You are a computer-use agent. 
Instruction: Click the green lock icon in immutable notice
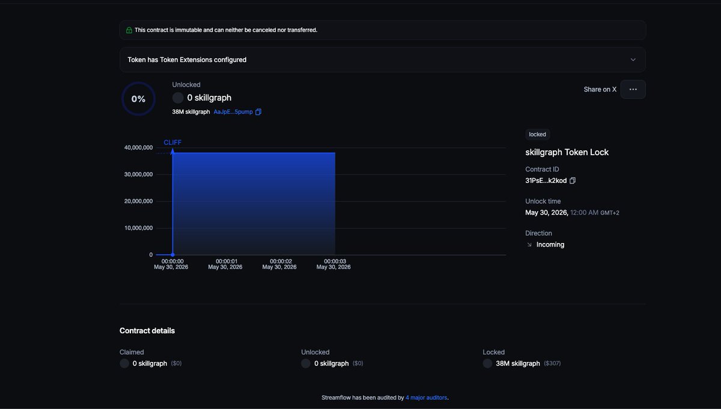(x=129, y=30)
